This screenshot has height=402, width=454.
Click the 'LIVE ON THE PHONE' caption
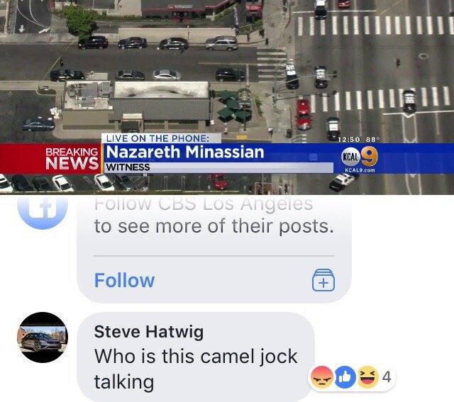(157, 138)
